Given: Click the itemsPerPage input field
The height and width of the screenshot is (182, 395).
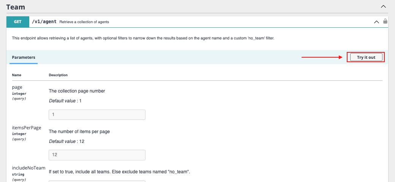Looking at the screenshot, I should [97, 155].
